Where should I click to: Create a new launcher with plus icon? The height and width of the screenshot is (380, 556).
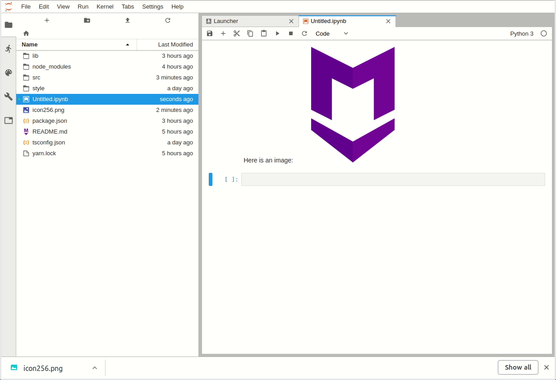point(47,20)
